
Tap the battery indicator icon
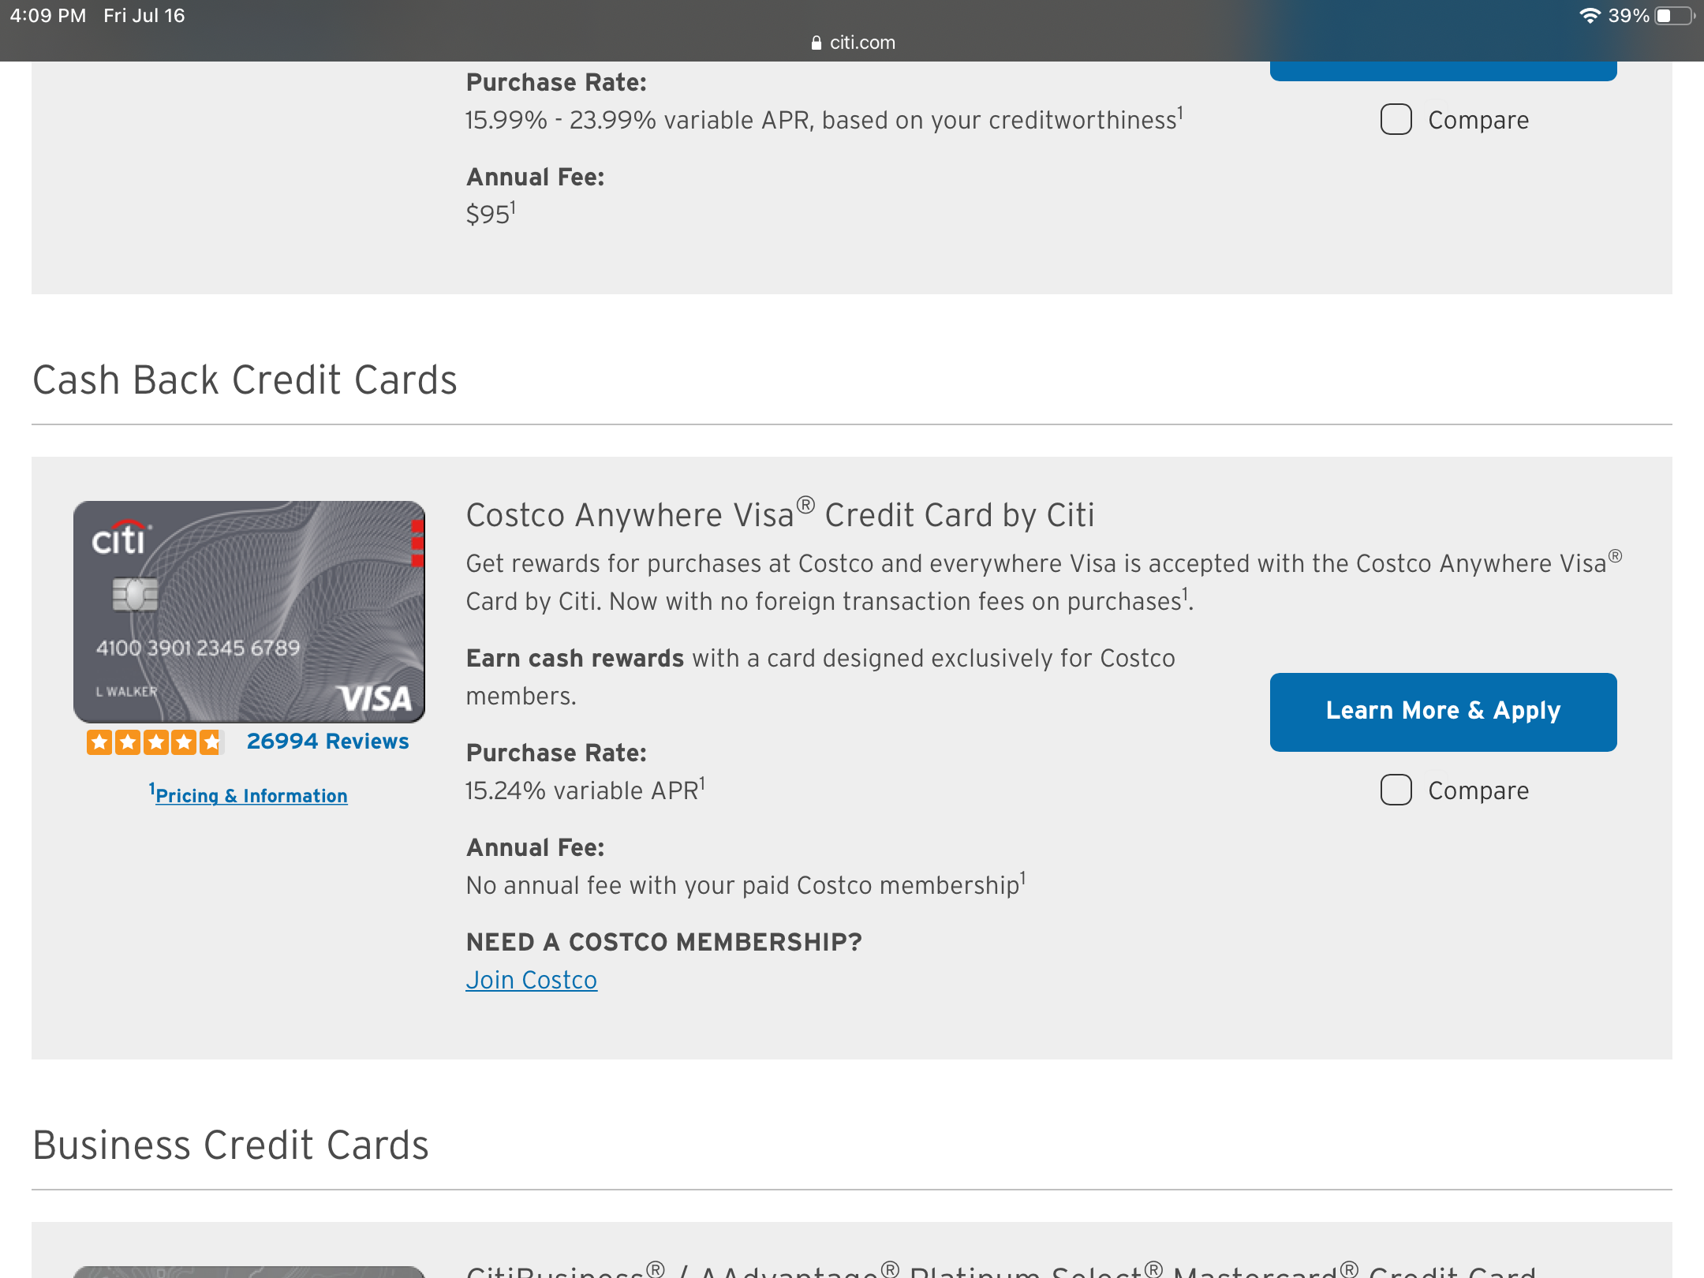pos(1674,16)
